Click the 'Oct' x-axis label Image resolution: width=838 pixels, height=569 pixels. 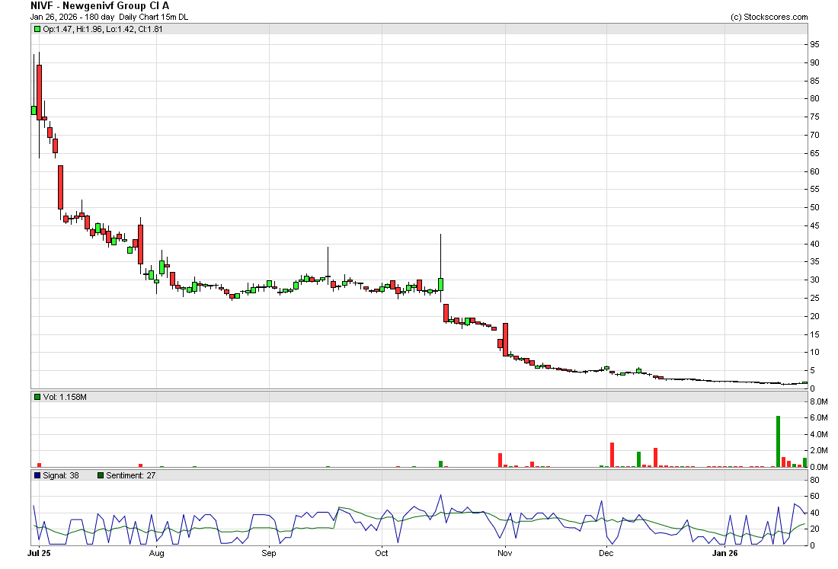382,553
